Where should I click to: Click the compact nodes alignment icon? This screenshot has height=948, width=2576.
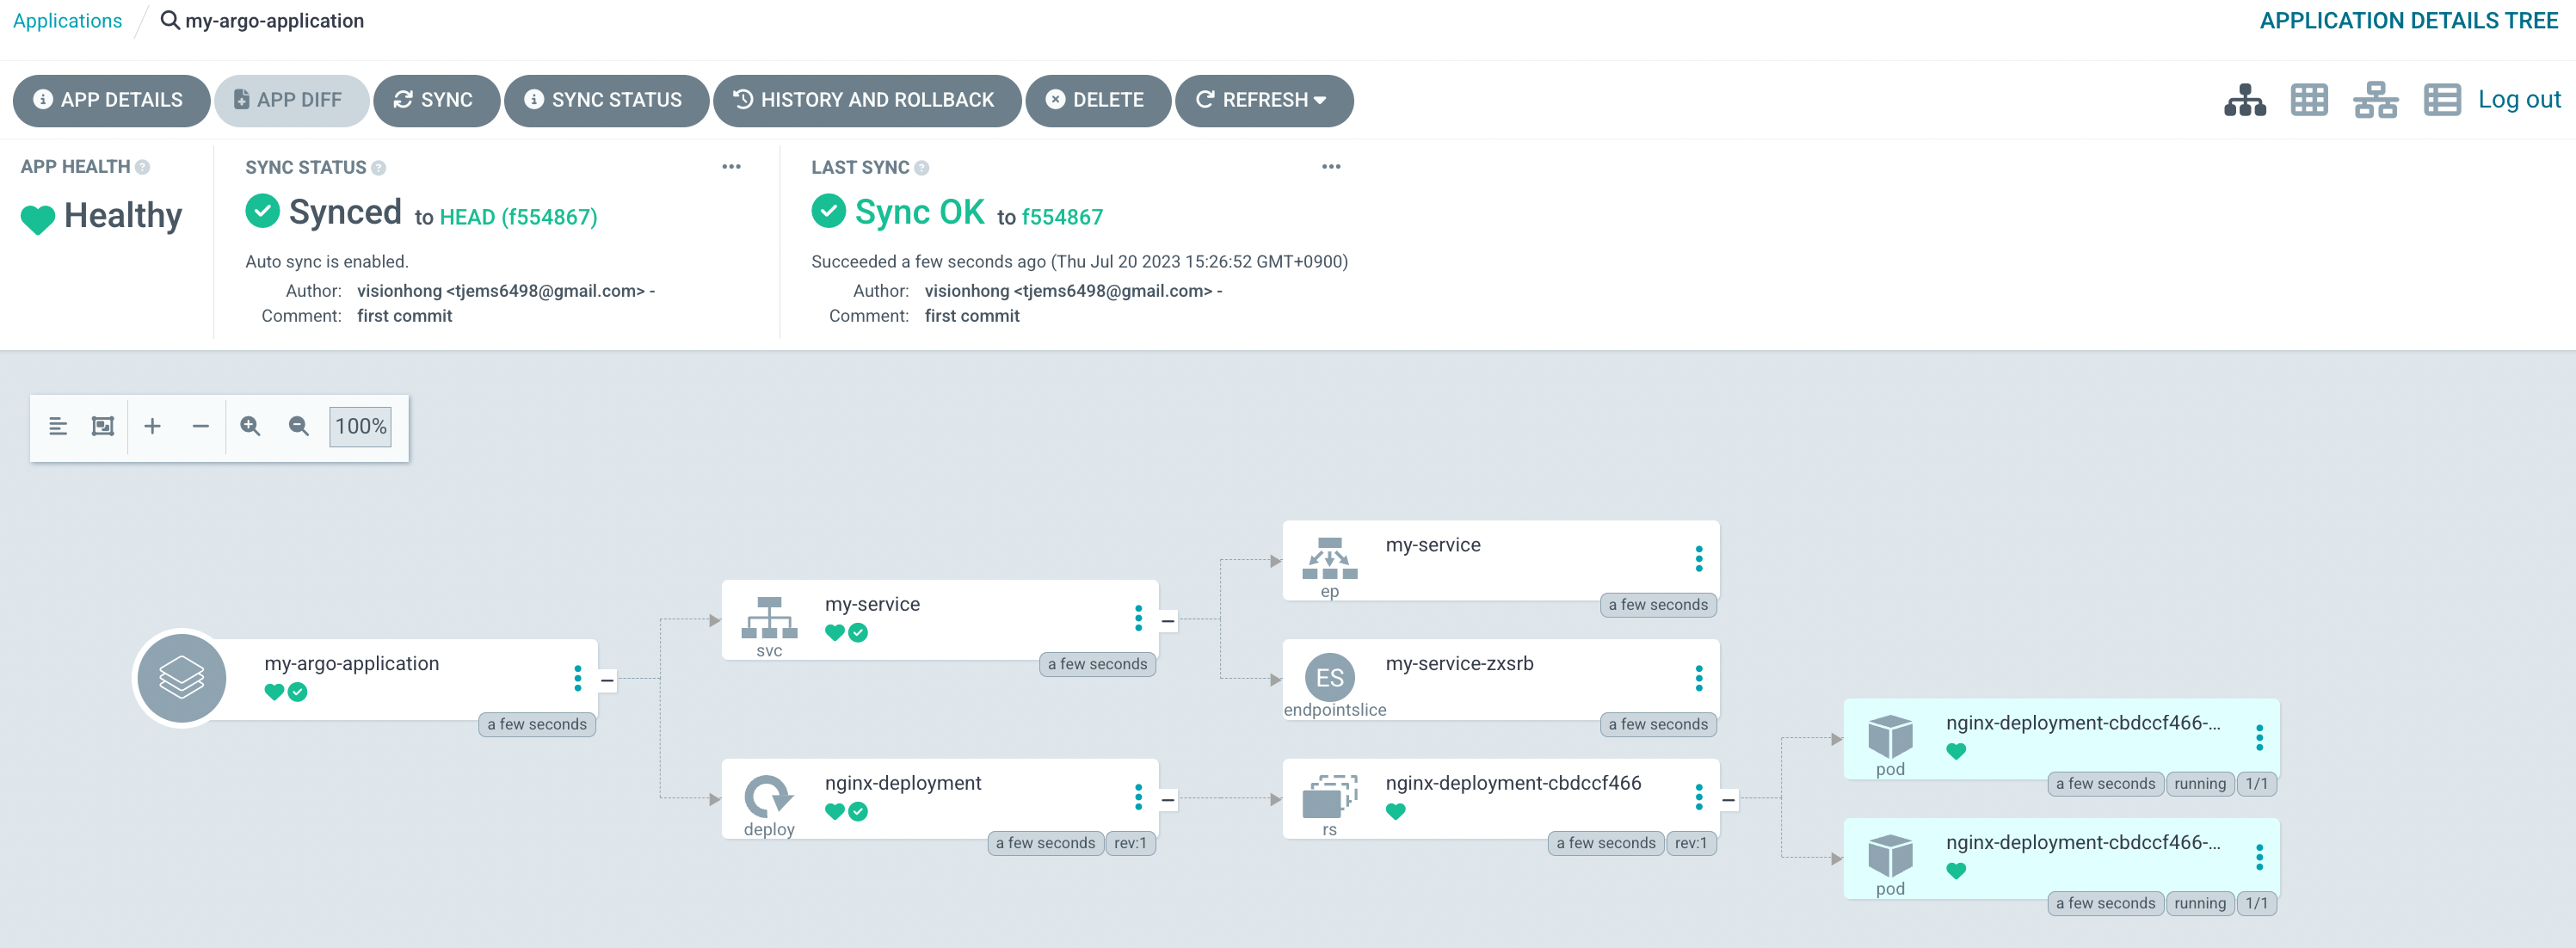click(x=58, y=426)
